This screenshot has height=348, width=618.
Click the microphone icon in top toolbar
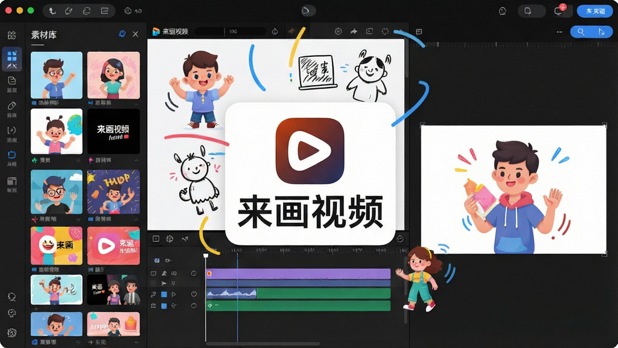pyautogui.click(x=52, y=11)
